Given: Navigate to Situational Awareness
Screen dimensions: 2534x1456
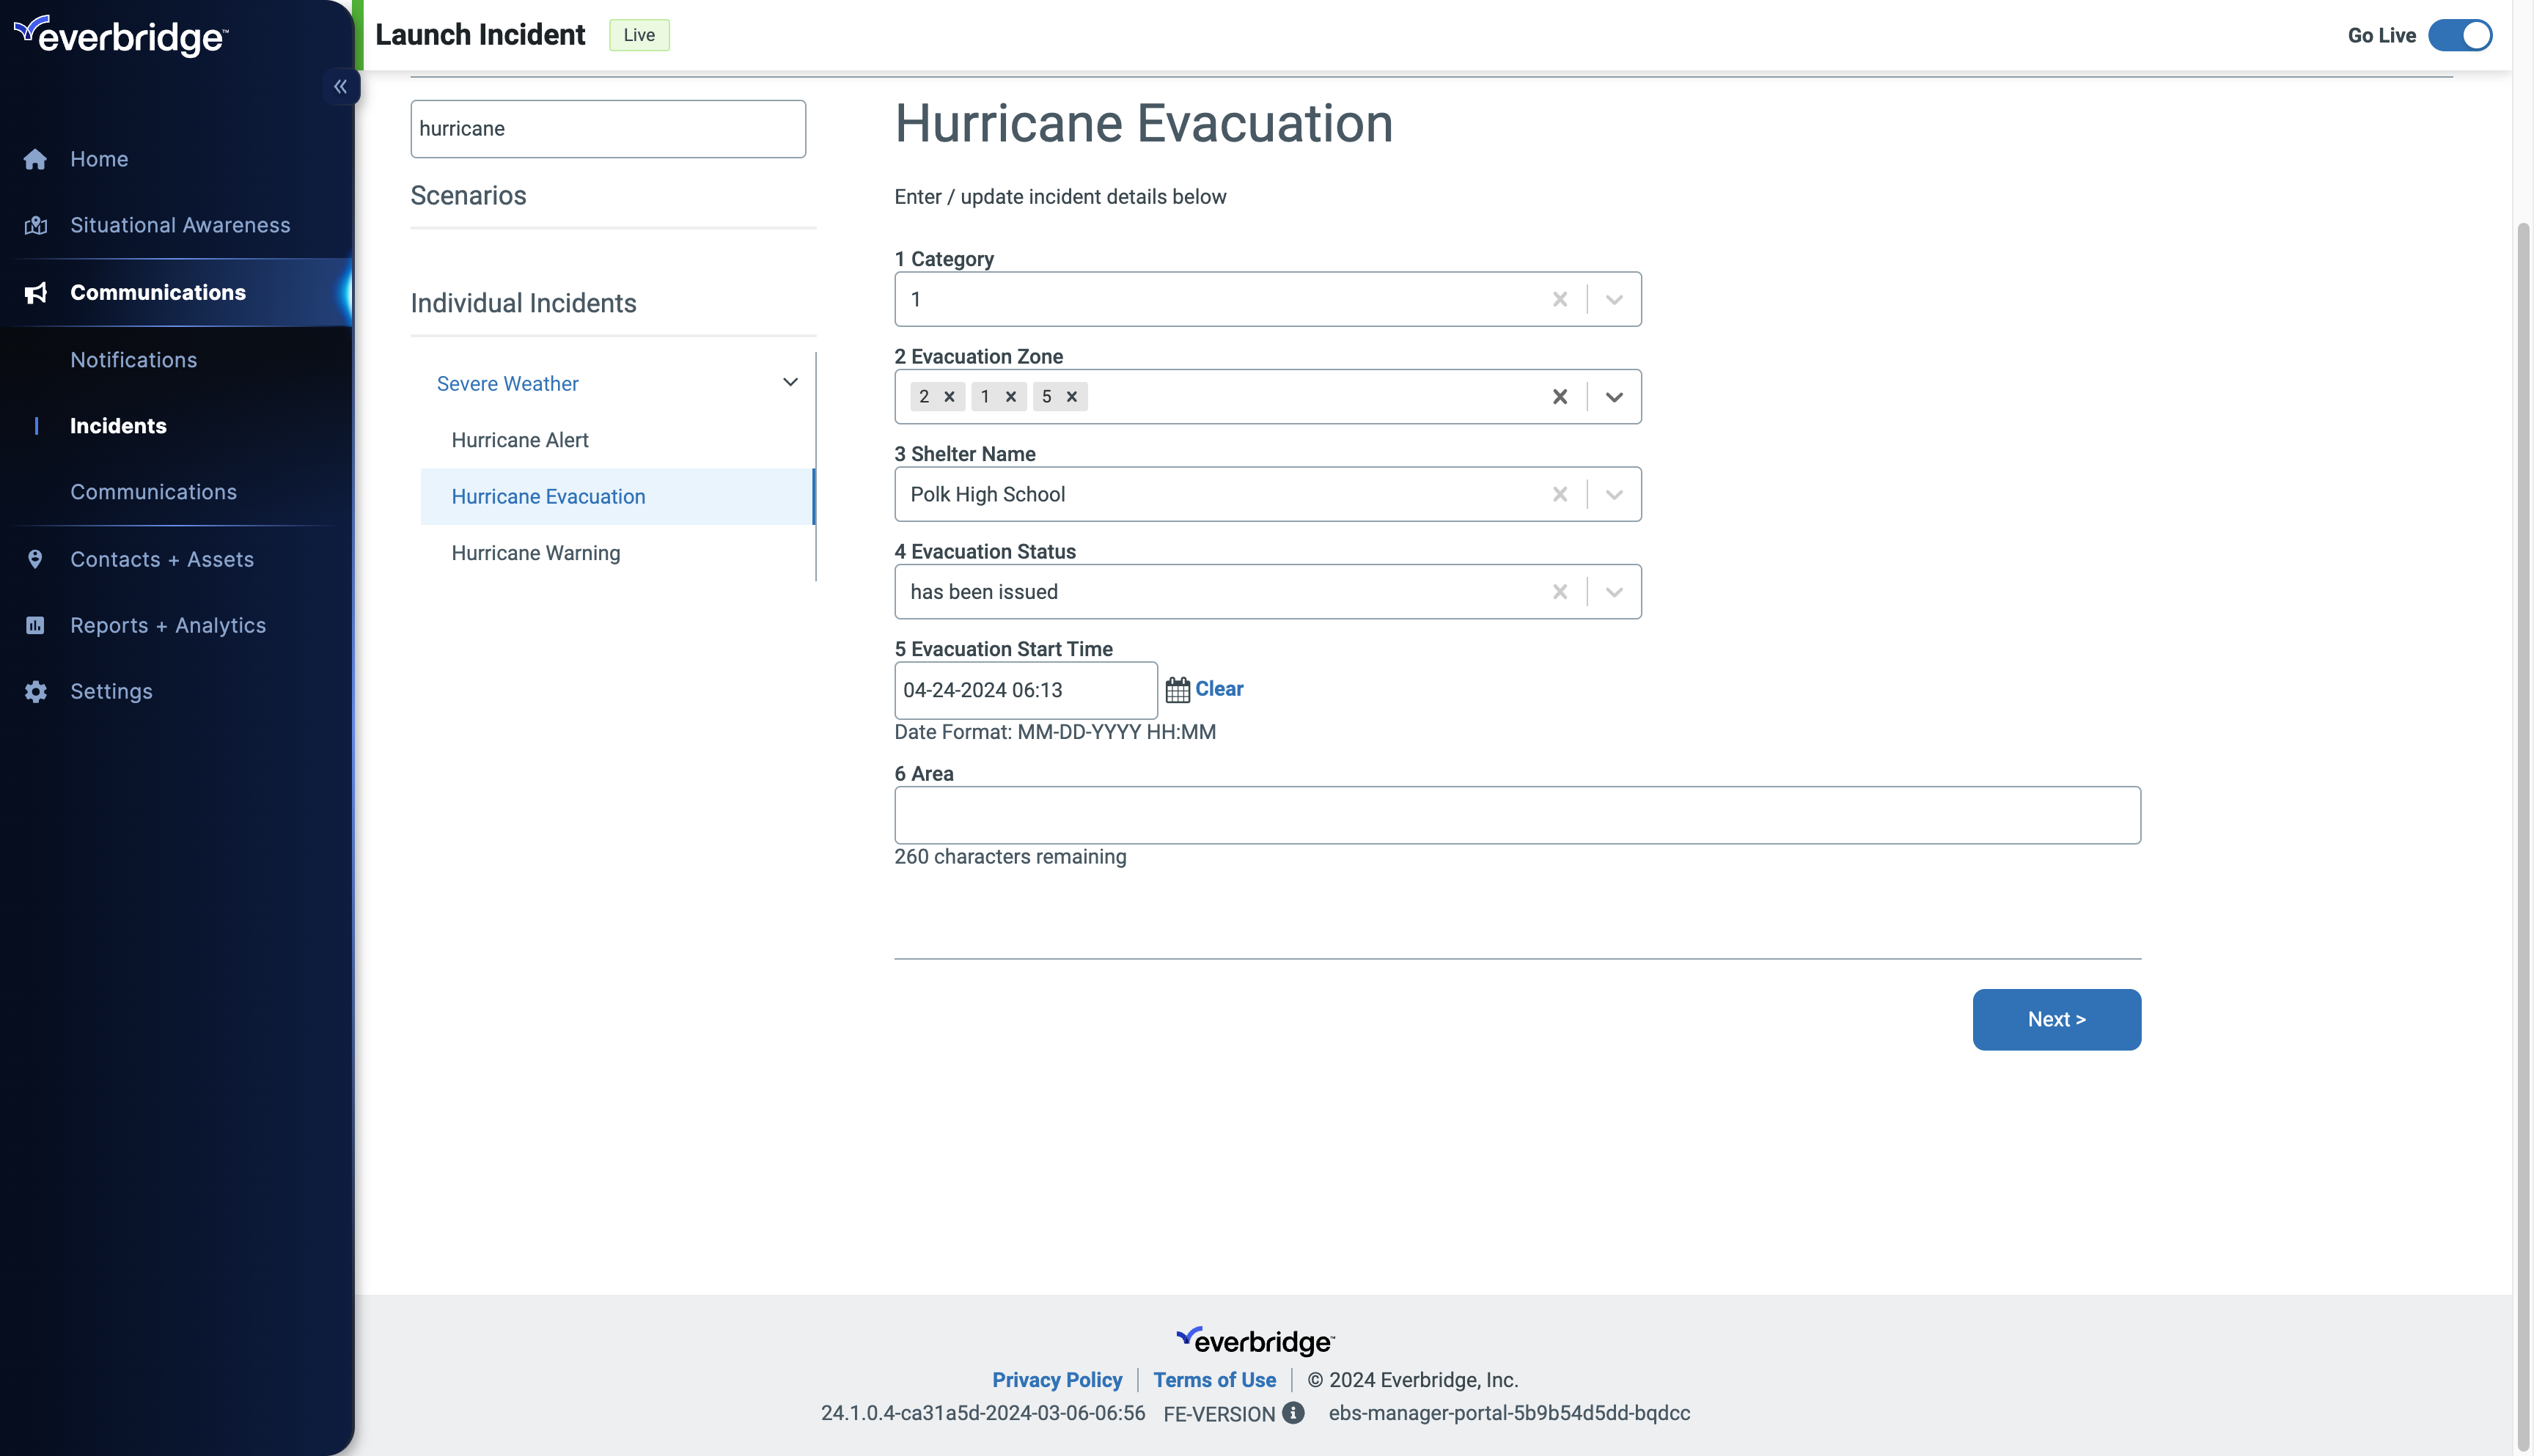Looking at the screenshot, I should tap(179, 224).
